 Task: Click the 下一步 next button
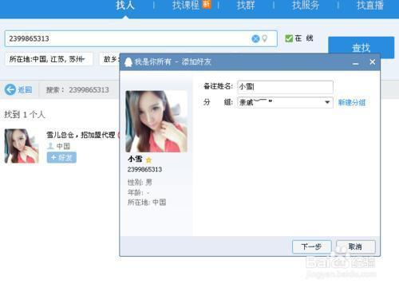pyautogui.click(x=312, y=247)
